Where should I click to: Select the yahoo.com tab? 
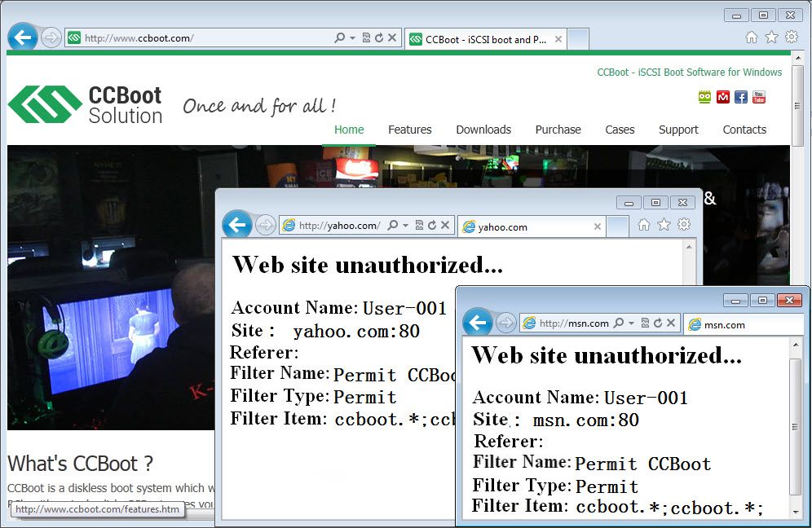[x=532, y=227]
